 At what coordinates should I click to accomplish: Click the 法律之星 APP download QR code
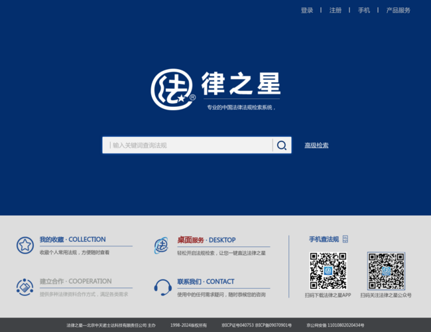[328, 270]
